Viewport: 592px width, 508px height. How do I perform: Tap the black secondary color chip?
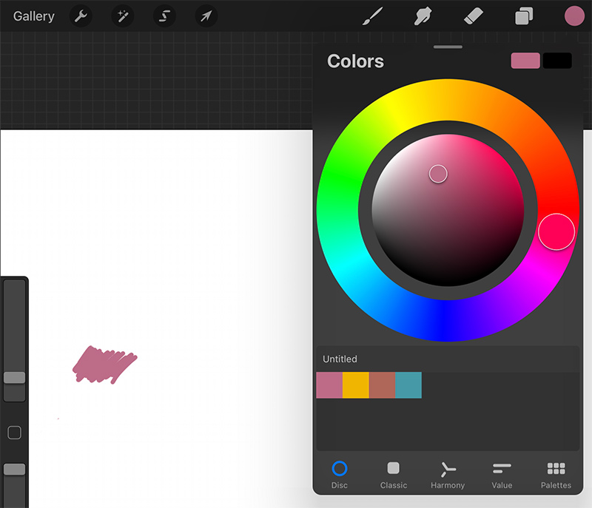557,61
